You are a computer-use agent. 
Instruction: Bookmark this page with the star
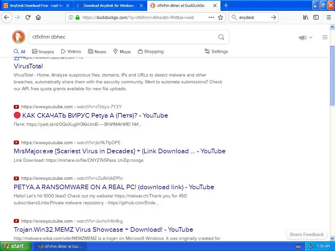pyautogui.click(x=220, y=17)
